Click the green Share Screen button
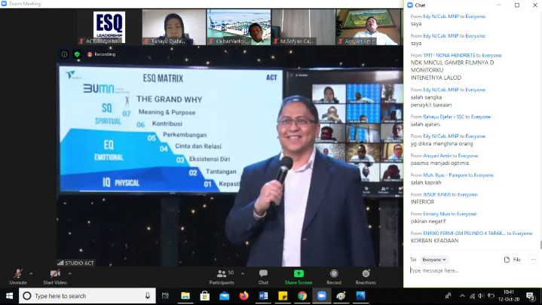The width and height of the screenshot is (542, 305). pyautogui.click(x=299, y=274)
